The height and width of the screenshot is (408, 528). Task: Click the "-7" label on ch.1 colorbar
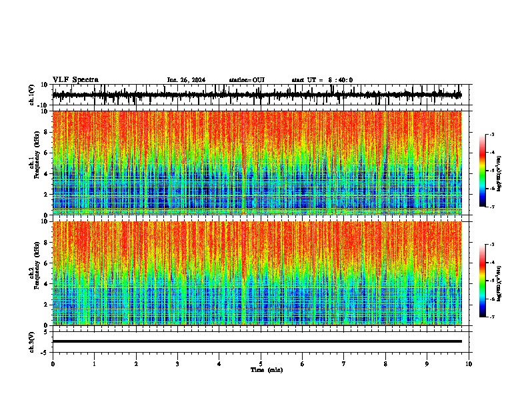[x=492, y=207]
